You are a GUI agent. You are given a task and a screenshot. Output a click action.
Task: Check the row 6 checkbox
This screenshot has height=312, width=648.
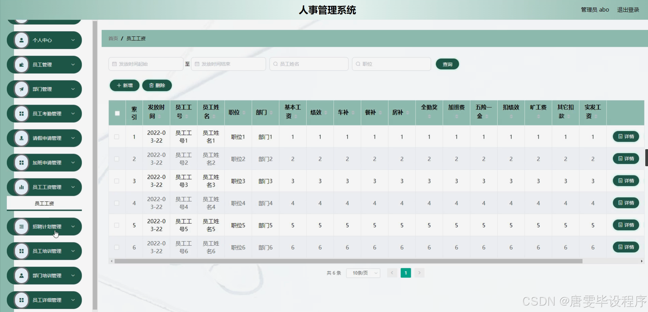(117, 247)
